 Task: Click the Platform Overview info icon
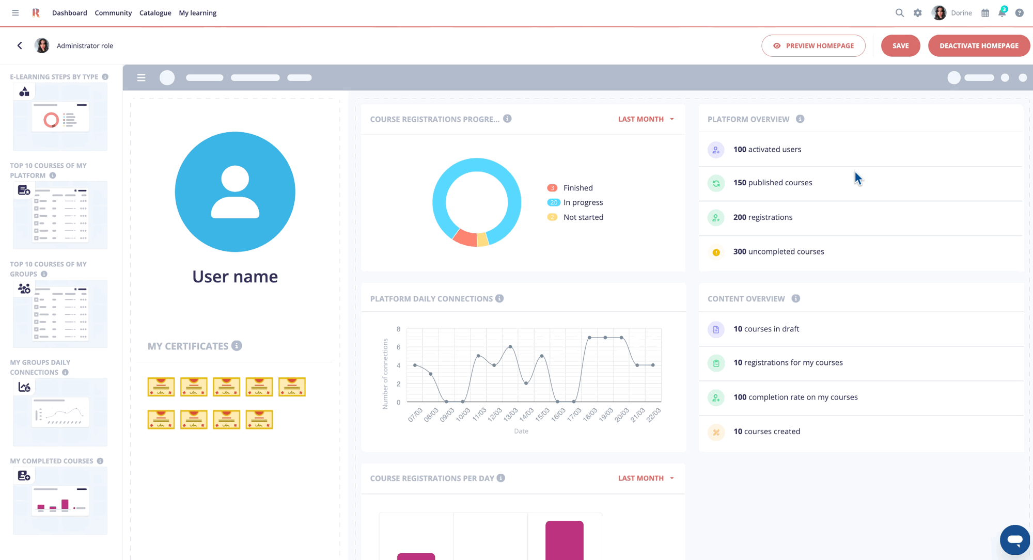pos(800,119)
